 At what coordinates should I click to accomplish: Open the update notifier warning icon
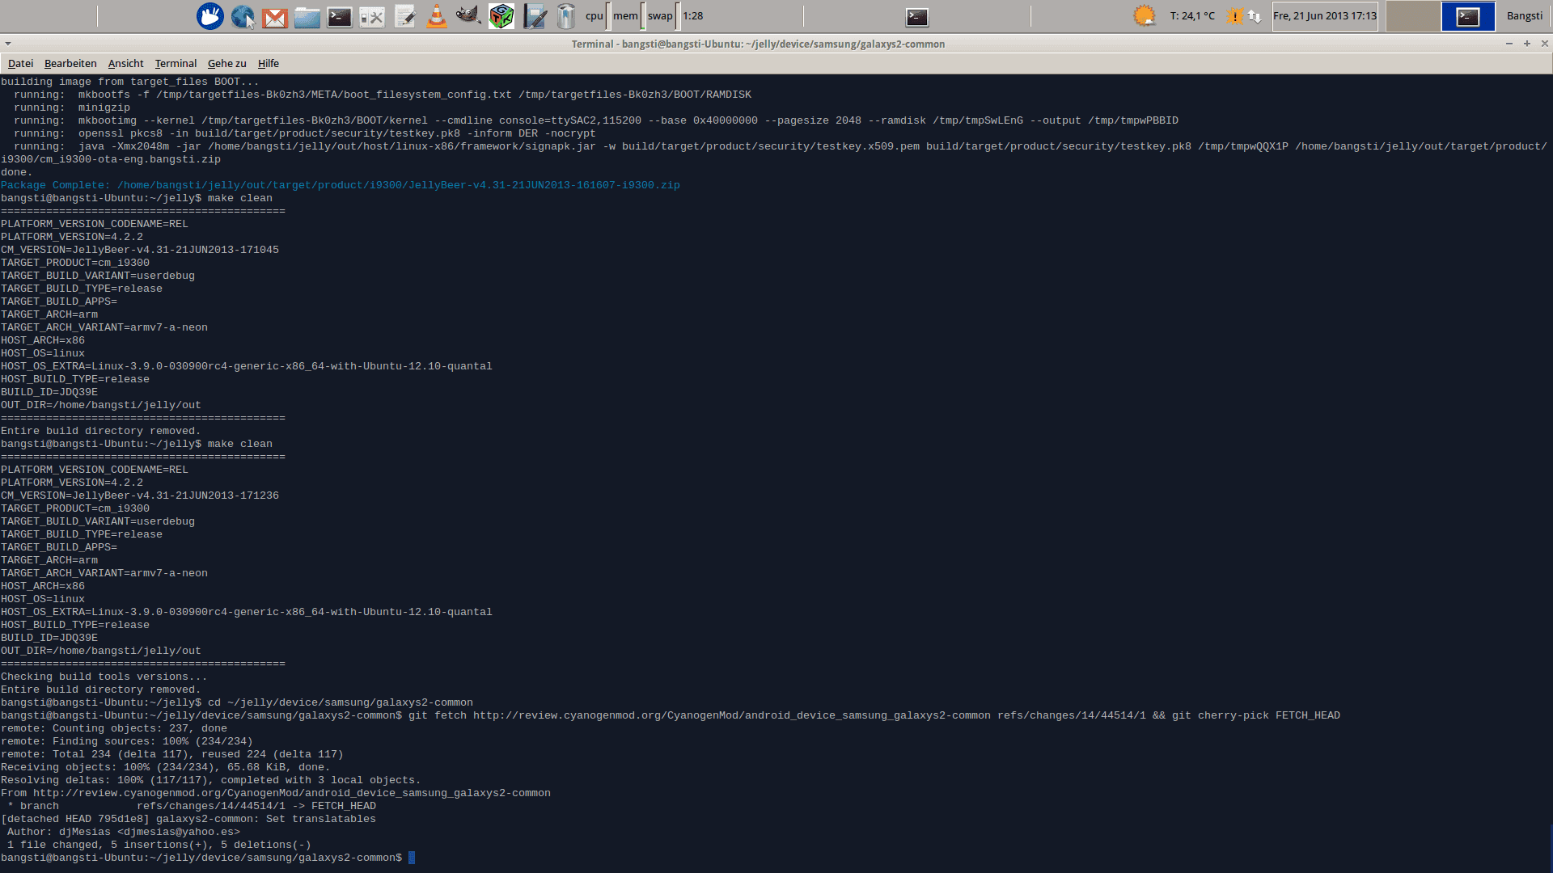pyautogui.click(x=1235, y=16)
